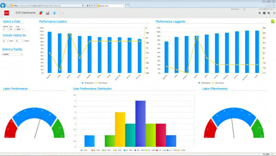Image resolution: width=276 pixels, height=156 pixels.
Task: Collapse panel with double chevron icon
Action: (273, 13)
